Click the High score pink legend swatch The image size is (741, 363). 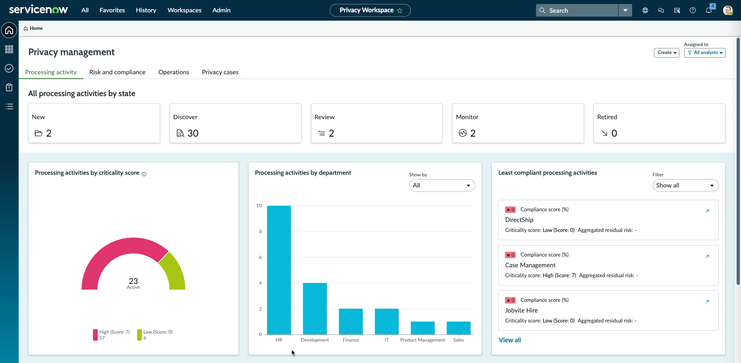[x=95, y=335]
